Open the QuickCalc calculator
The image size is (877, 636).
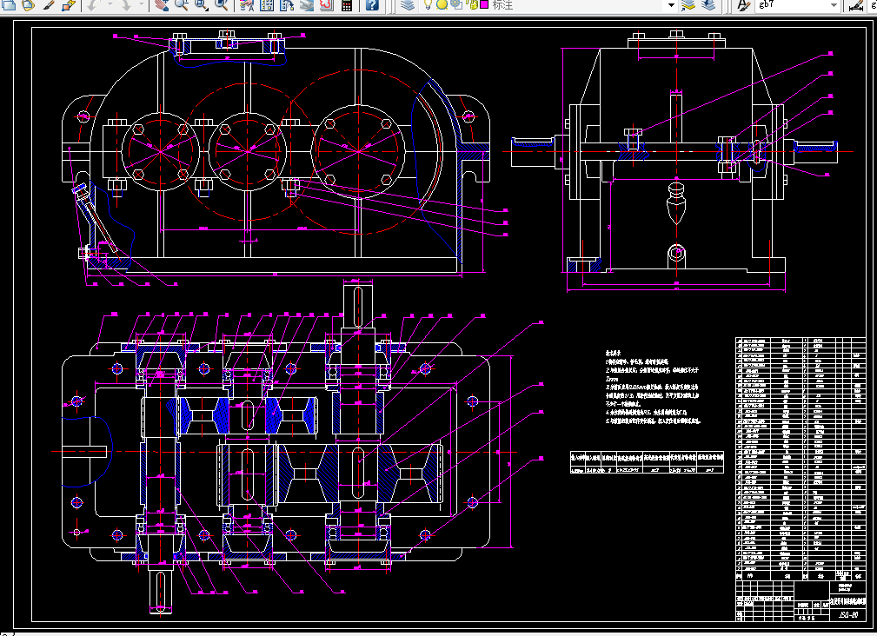347,5
